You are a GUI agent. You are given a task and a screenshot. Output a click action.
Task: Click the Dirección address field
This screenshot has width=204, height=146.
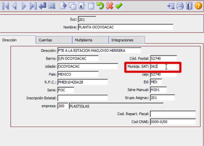[x=99, y=50]
